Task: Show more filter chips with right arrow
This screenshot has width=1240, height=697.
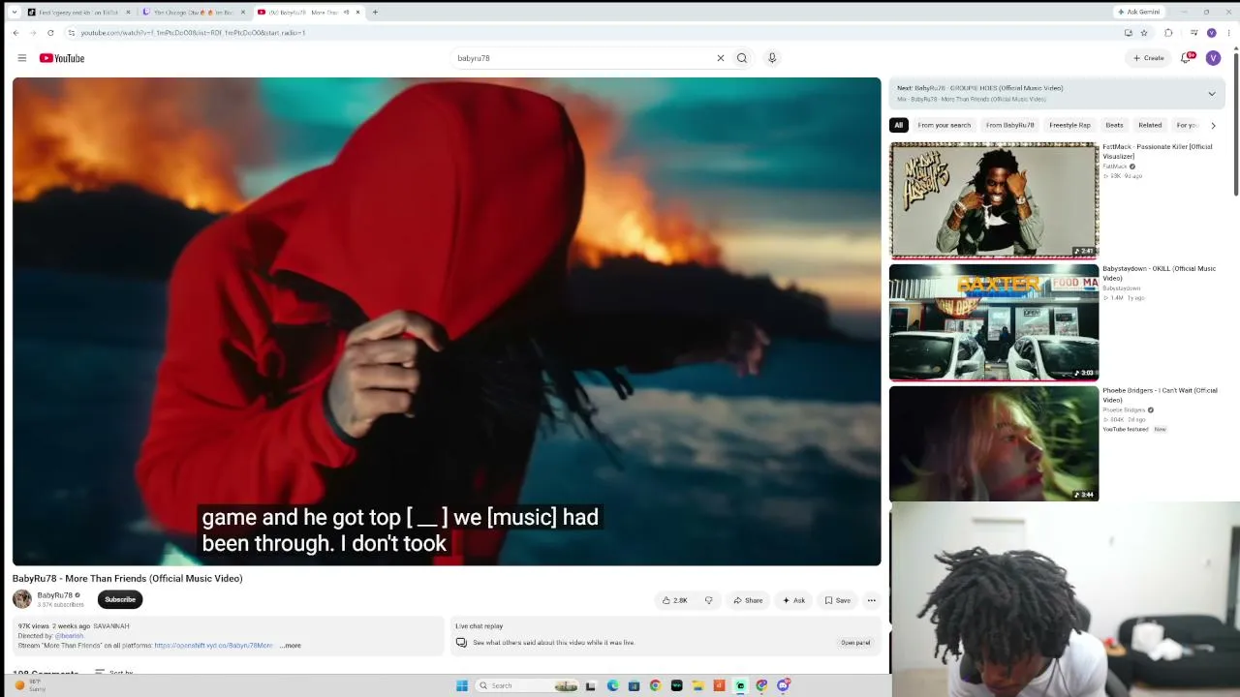Action: coord(1213,125)
